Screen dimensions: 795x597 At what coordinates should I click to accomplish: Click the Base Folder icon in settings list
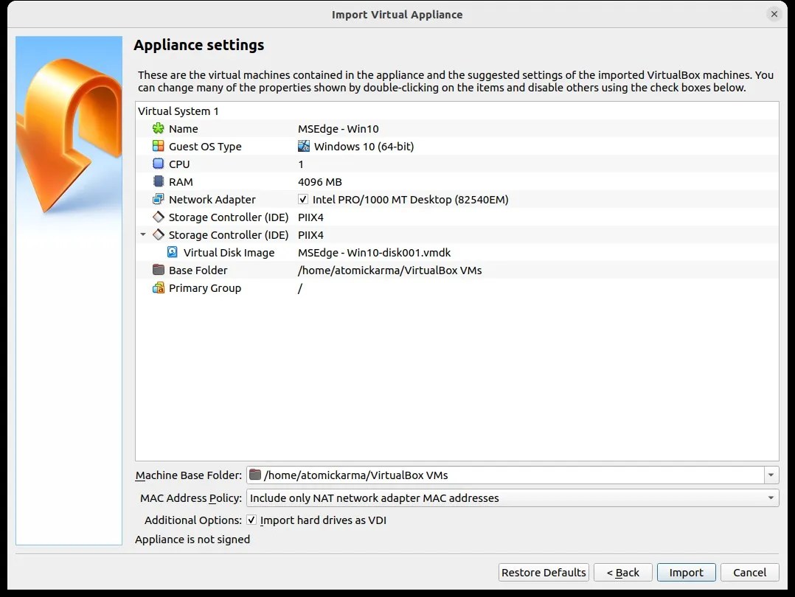(x=159, y=270)
